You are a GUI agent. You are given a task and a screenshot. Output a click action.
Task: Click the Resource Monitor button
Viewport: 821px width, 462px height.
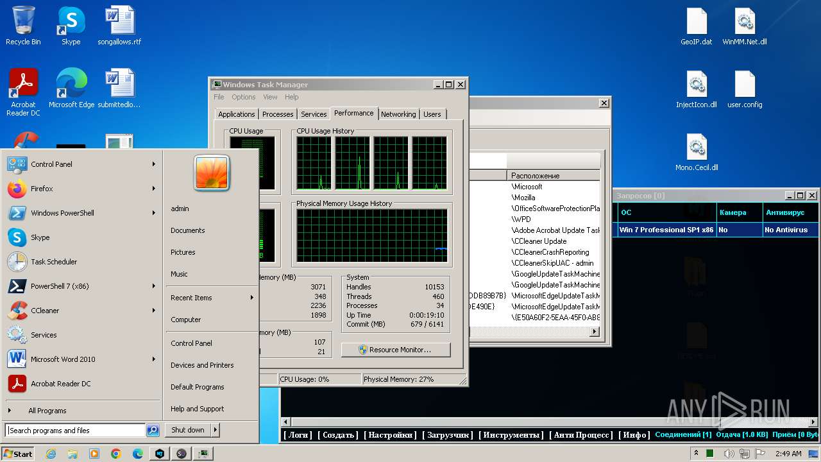point(396,350)
